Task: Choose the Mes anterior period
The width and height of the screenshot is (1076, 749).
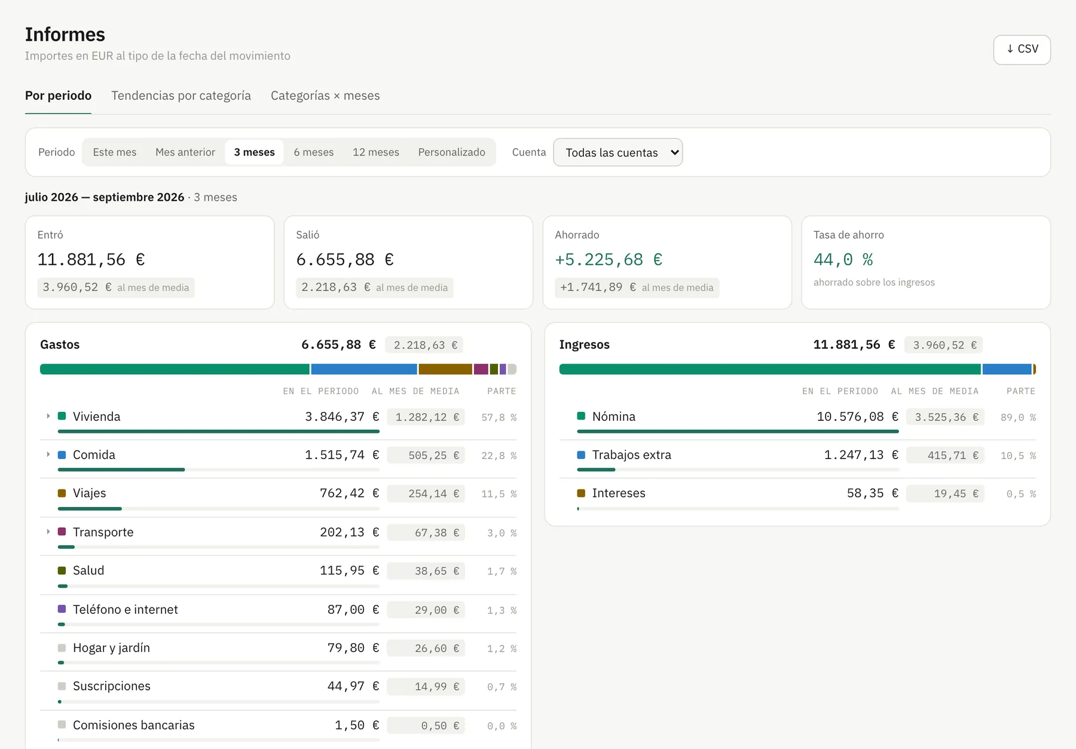Action: 185,152
